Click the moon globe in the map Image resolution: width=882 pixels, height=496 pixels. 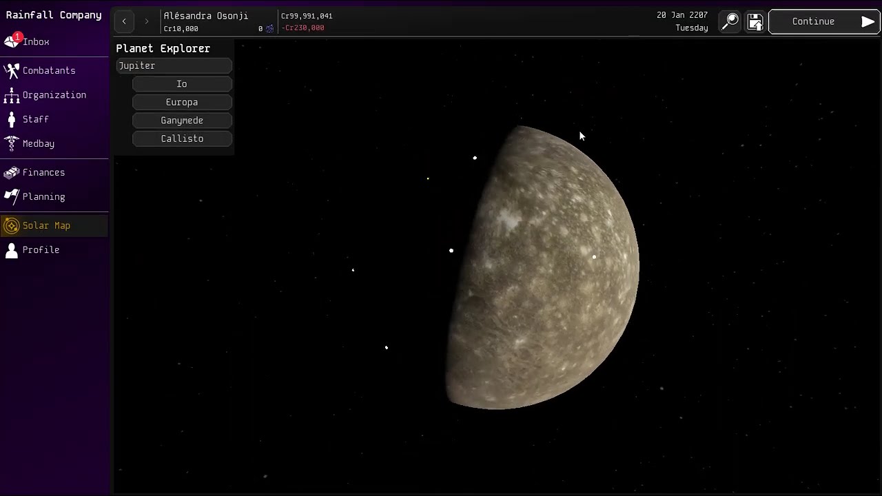[543, 267]
